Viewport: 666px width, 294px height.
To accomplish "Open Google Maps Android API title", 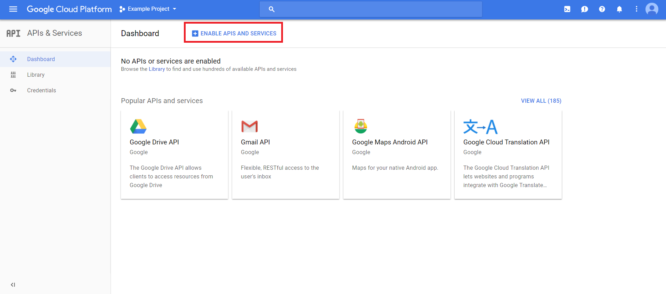I will coord(390,142).
